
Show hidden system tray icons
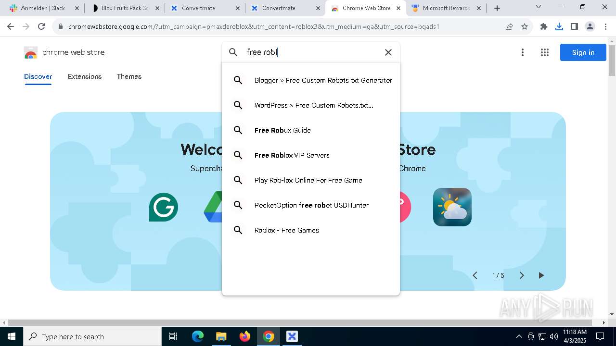(x=519, y=336)
